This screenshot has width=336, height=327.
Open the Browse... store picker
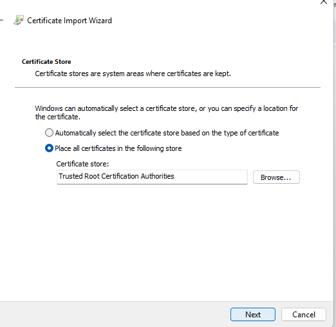276,177
